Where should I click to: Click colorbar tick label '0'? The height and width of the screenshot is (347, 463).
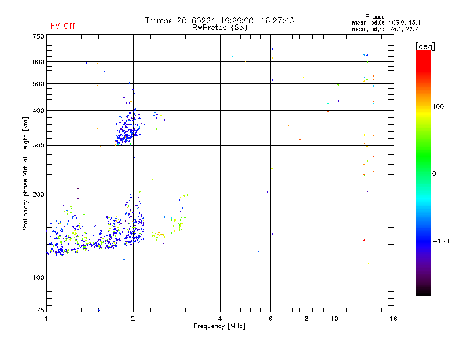(x=433, y=174)
